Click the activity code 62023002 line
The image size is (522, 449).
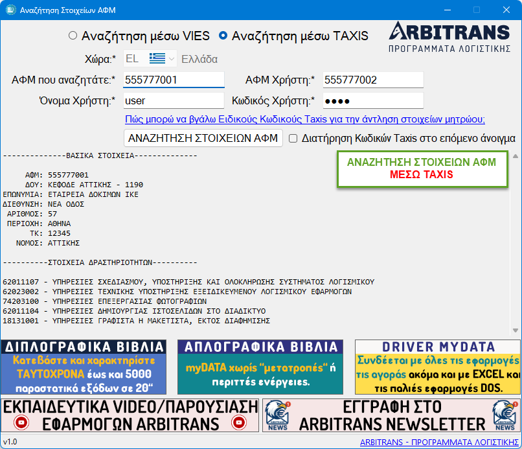(177, 292)
